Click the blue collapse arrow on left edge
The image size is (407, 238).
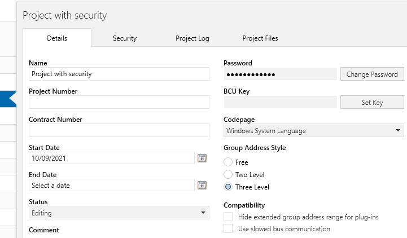point(8,99)
